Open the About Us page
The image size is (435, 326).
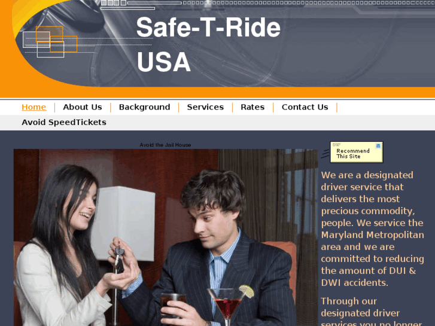[x=83, y=107]
